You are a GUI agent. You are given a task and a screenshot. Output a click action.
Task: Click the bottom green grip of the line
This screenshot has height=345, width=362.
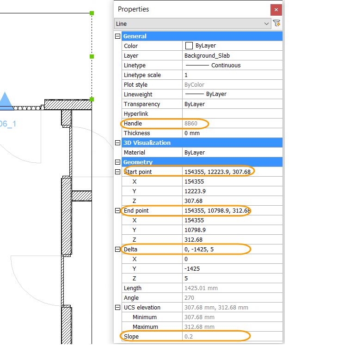pos(92,100)
